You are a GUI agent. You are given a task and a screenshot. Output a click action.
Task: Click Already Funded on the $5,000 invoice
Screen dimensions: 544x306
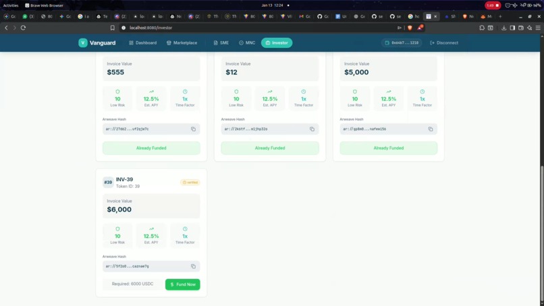[x=389, y=148]
